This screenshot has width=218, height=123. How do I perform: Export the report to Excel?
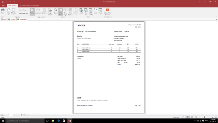click(x=81, y=11)
